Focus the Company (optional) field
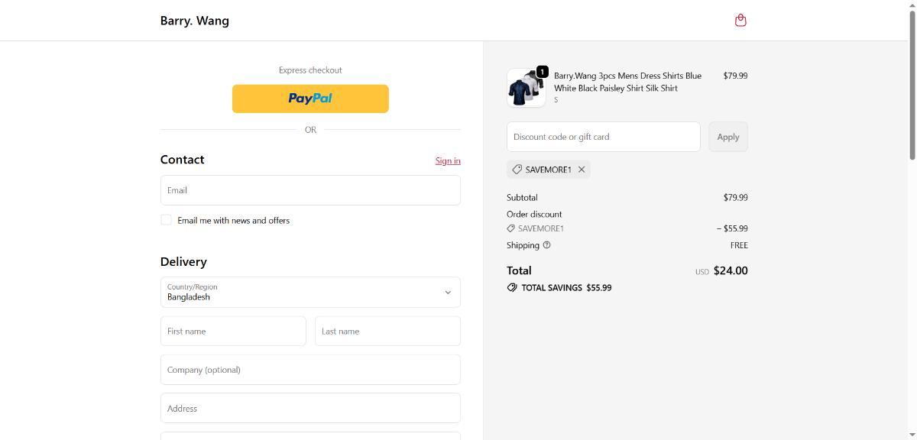 pos(310,370)
